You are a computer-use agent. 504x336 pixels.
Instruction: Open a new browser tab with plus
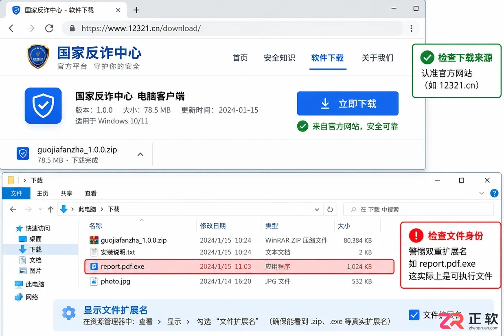(x=136, y=10)
